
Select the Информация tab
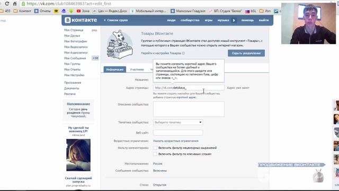(115, 70)
